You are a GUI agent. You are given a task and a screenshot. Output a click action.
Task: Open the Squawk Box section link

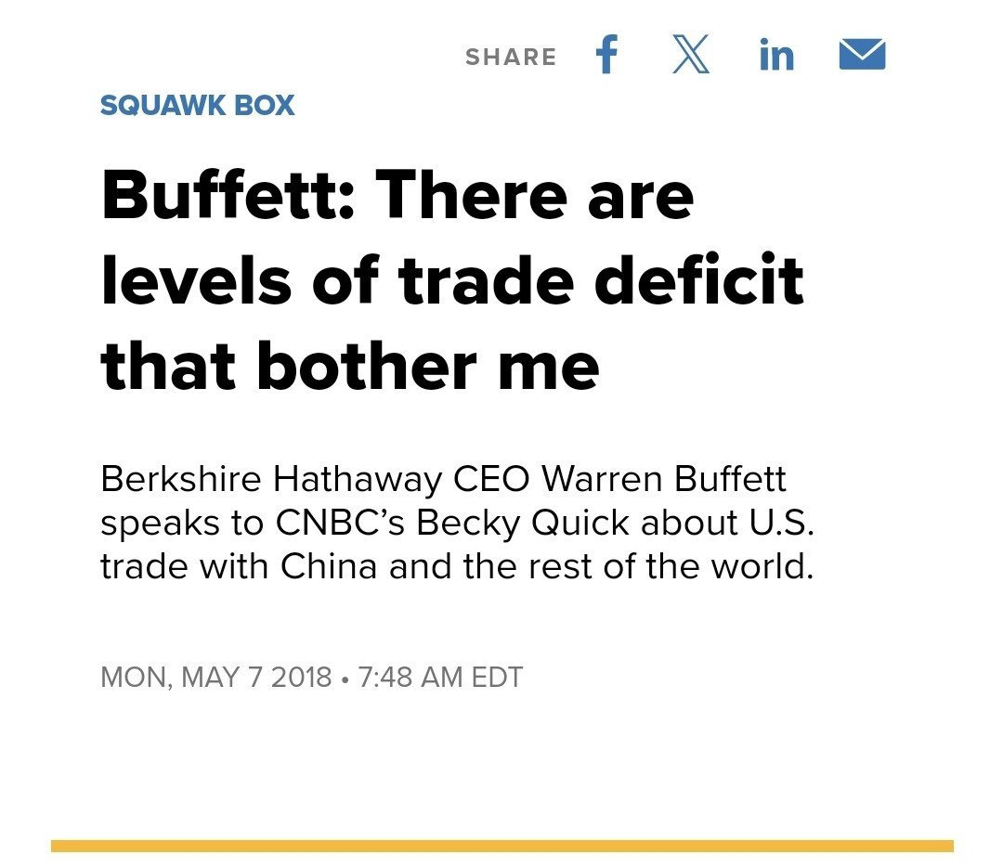[197, 106]
